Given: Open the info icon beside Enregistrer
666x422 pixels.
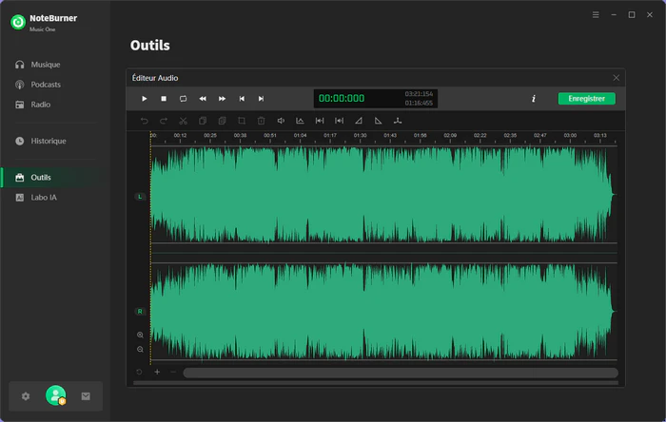Looking at the screenshot, I should [533, 99].
